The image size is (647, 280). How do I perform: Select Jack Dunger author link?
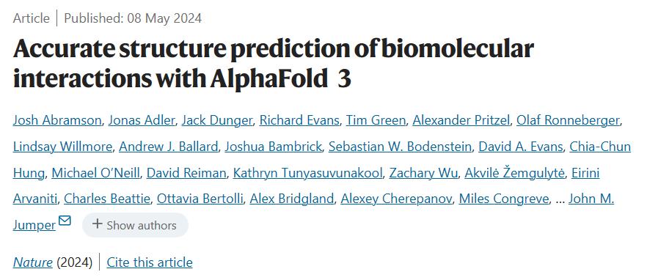tap(216, 120)
